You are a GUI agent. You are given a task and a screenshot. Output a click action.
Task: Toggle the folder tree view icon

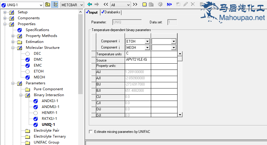coord(55,4)
